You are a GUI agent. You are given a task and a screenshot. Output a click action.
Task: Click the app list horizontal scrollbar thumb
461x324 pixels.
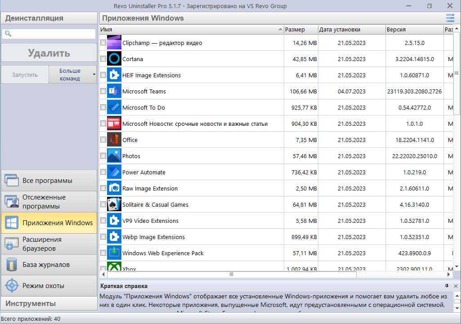[x=232, y=275]
